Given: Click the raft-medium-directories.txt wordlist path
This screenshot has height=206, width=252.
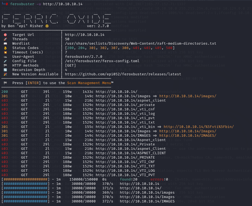Looking at the screenshot, I should pyautogui.click(x=140, y=44).
